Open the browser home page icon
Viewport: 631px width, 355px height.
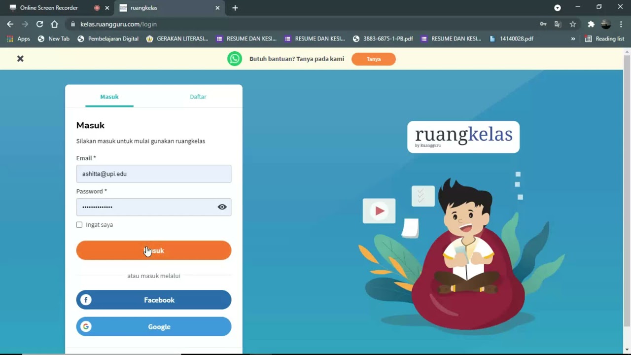(55, 24)
